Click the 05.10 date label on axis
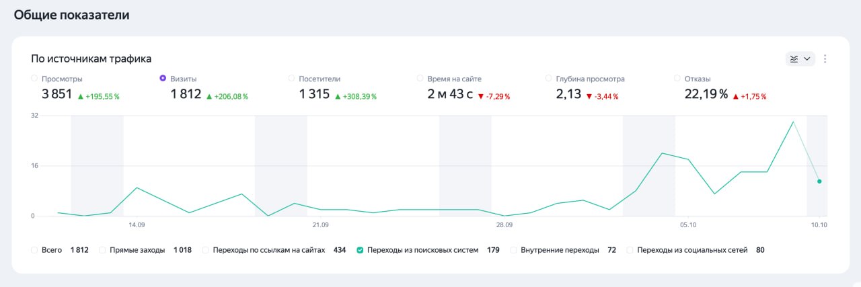Screen dimensions: 861x287 click(687, 224)
